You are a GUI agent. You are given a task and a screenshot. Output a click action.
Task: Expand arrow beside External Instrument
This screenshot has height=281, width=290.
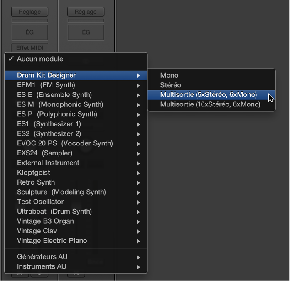[138, 163]
